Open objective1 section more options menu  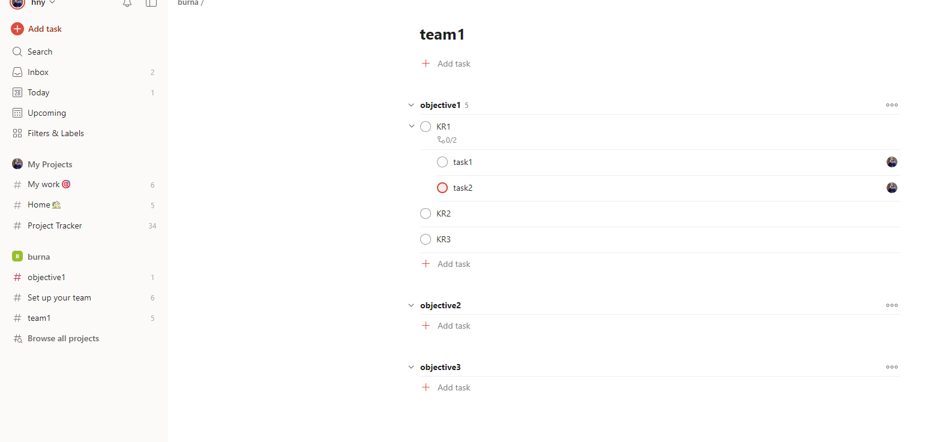[891, 105]
